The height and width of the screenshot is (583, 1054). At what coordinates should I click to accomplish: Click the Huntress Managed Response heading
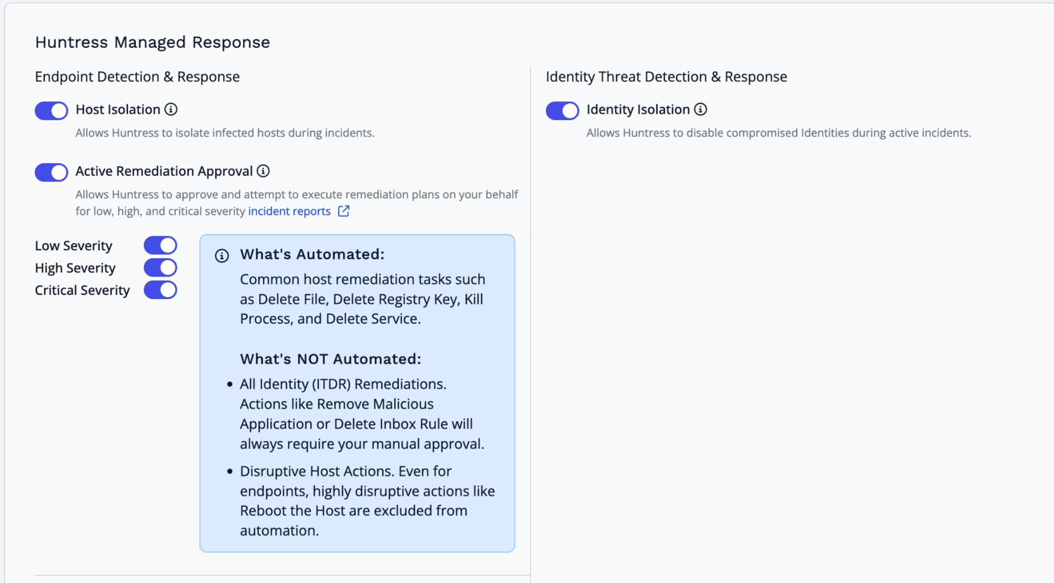pos(152,42)
